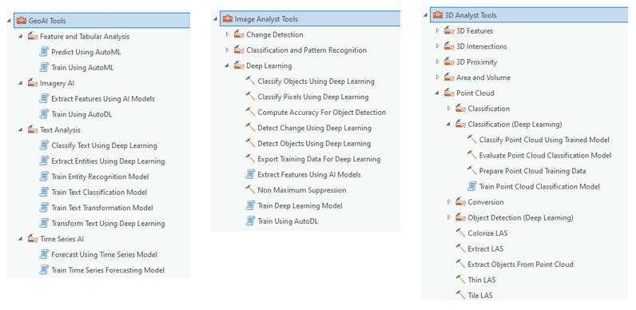Click the Time Series AI toolset icon
Screen dimensions: 636x310
tap(33, 239)
